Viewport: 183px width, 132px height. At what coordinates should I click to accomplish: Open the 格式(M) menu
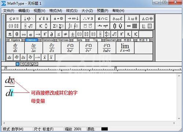(x=56, y=11)
